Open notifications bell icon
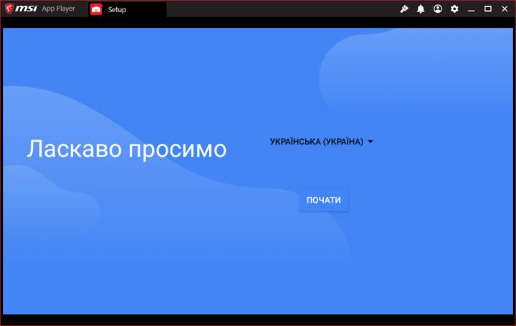Viewport: 516px width, 326px height. (x=421, y=9)
